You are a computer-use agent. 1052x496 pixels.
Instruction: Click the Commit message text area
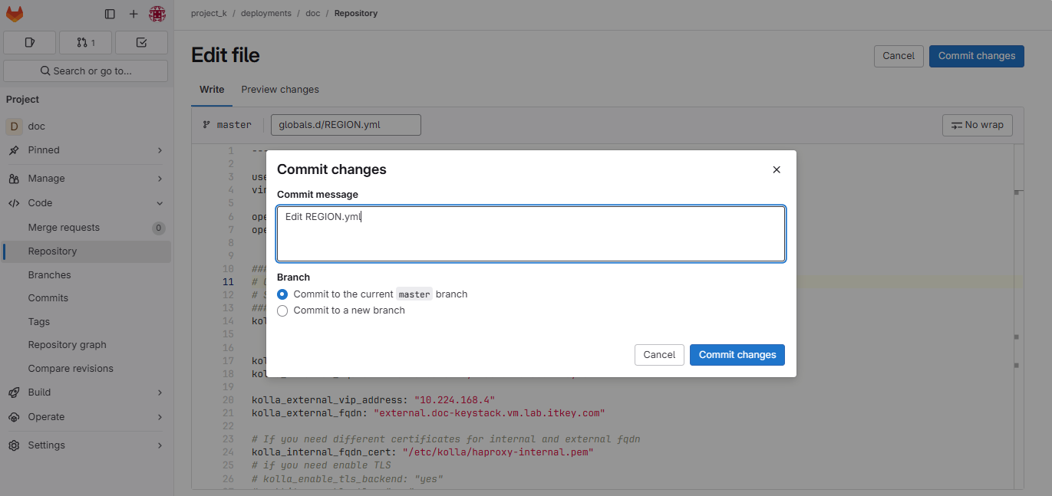pyautogui.click(x=530, y=234)
